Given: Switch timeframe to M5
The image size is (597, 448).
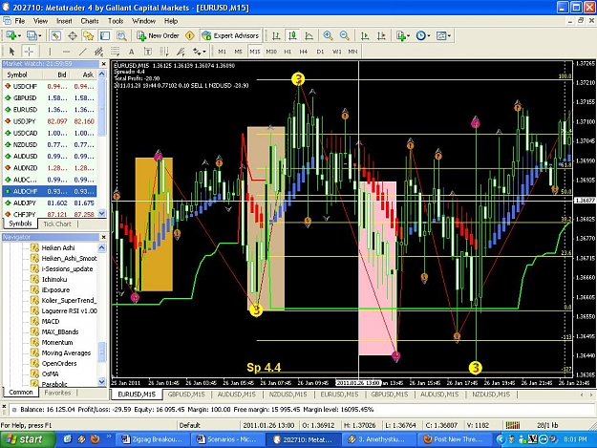Looking at the screenshot, I should click(239, 52).
